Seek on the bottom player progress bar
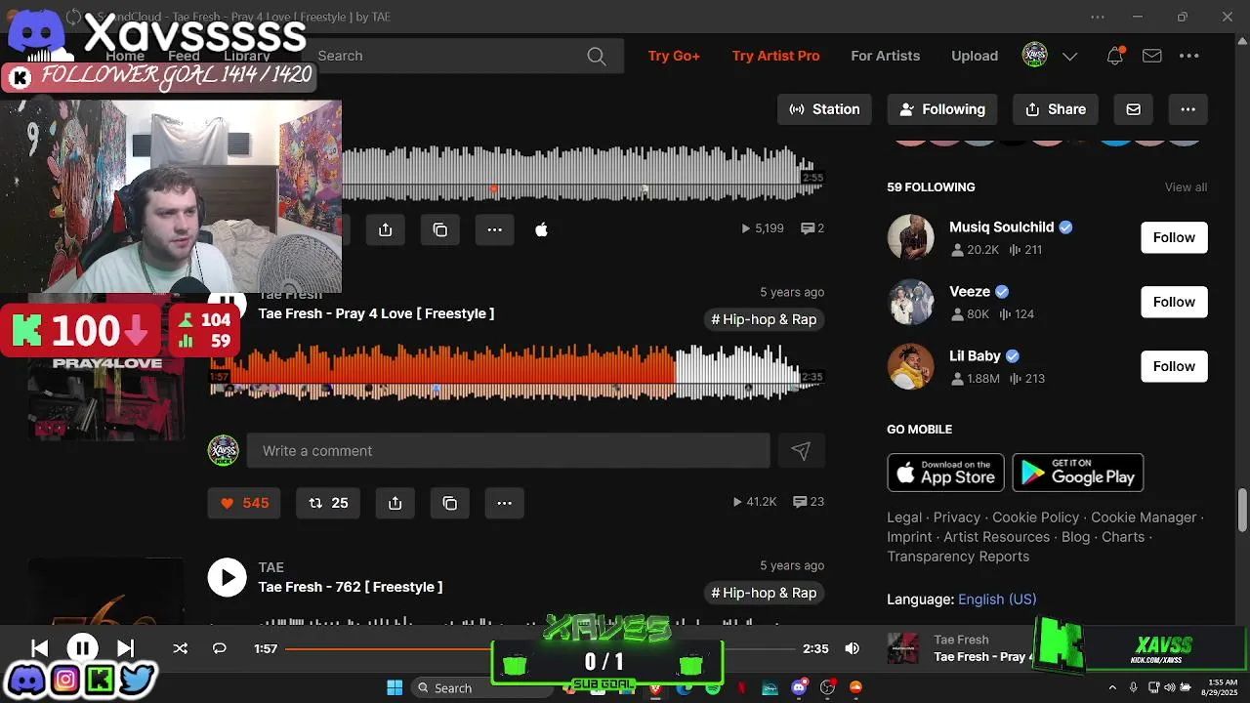The image size is (1250, 703). 540,648
